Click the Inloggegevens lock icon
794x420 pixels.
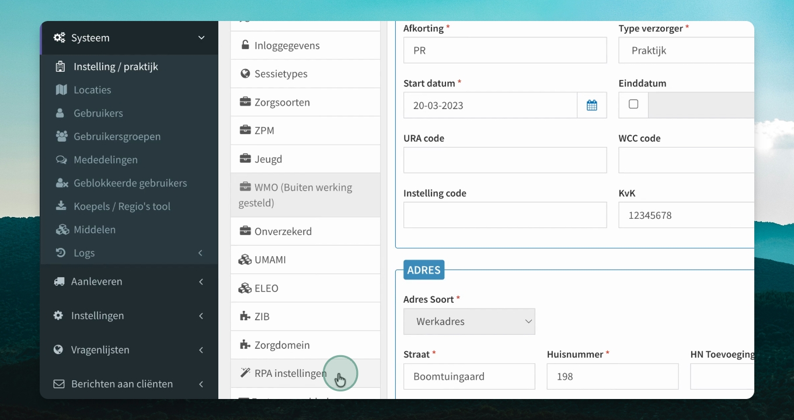pyautogui.click(x=245, y=45)
